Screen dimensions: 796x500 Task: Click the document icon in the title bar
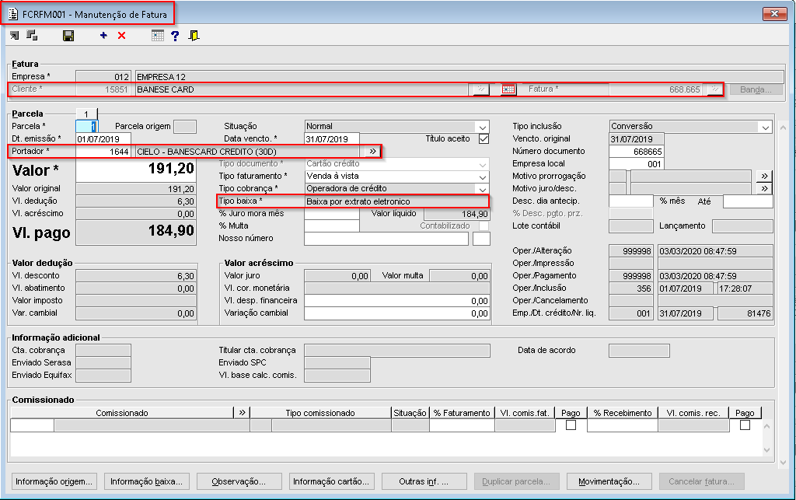click(13, 14)
